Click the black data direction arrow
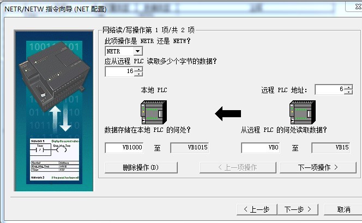Image resolution: width=362 pixels, height=223 pixels. point(228,113)
